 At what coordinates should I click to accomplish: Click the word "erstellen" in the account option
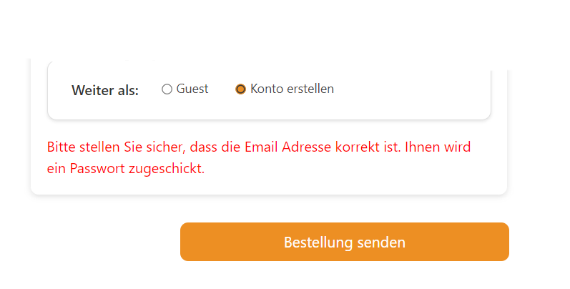pos(309,89)
